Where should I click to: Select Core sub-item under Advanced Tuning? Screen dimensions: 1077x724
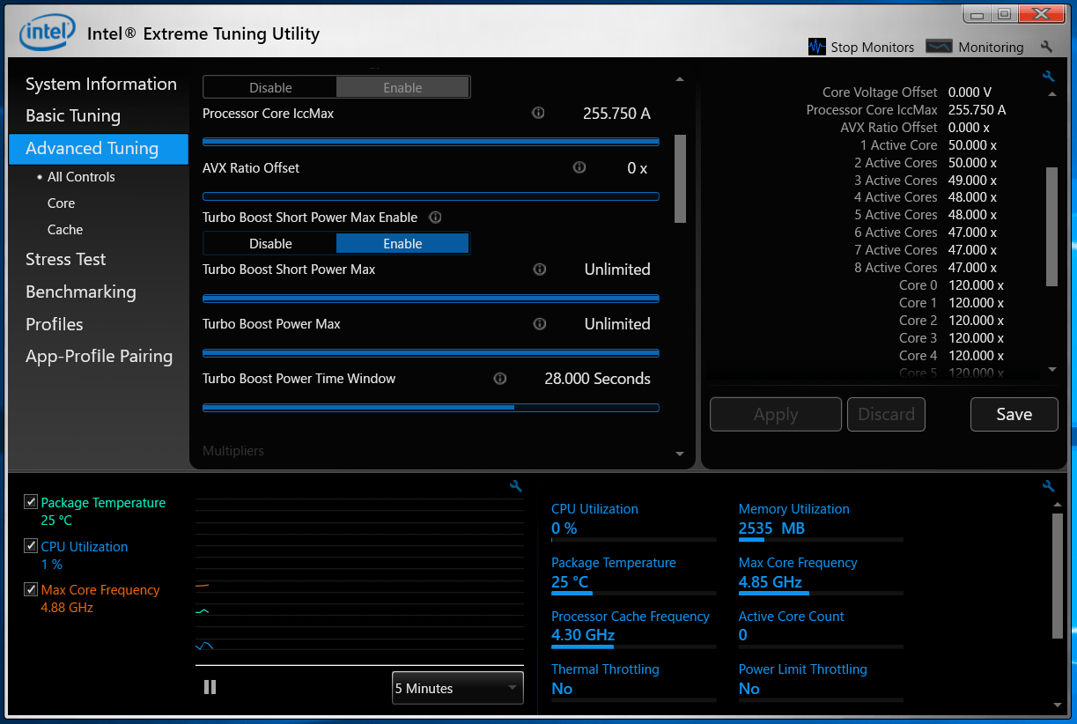click(61, 203)
